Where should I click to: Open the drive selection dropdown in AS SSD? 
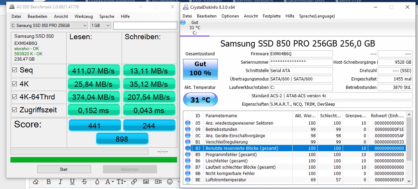point(49,26)
